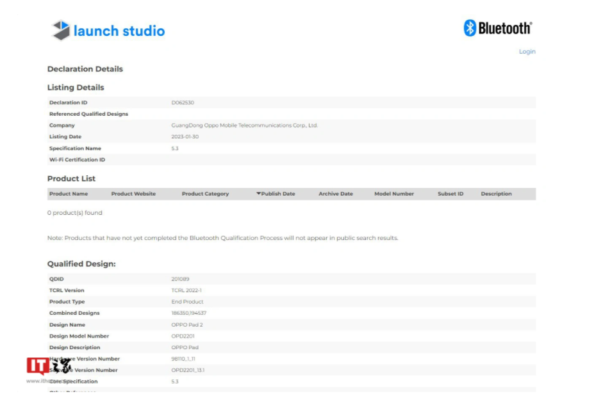Screen dimensions: 594x401
Task: Sort table by Product Category column
Action: tap(205, 194)
